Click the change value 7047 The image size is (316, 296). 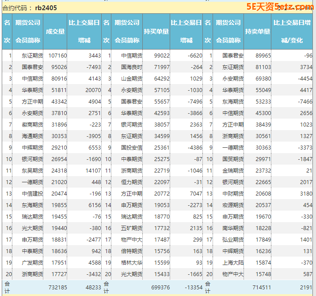196,194
